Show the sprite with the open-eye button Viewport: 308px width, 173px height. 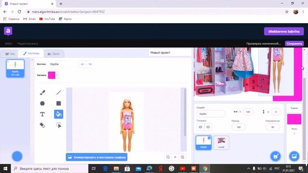click(200, 127)
